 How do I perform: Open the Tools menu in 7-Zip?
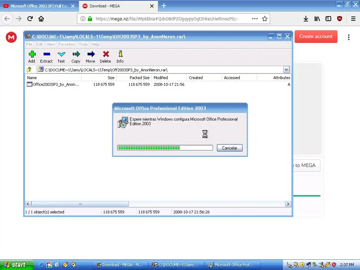83,44
